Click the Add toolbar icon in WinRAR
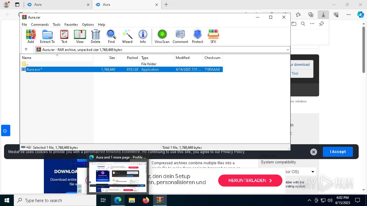Viewport: 367px width, 206px height. [x=31, y=36]
